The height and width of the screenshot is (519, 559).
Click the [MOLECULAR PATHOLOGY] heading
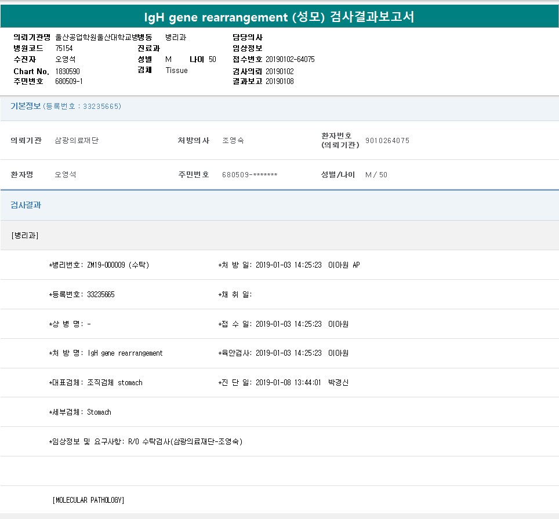pos(88,500)
